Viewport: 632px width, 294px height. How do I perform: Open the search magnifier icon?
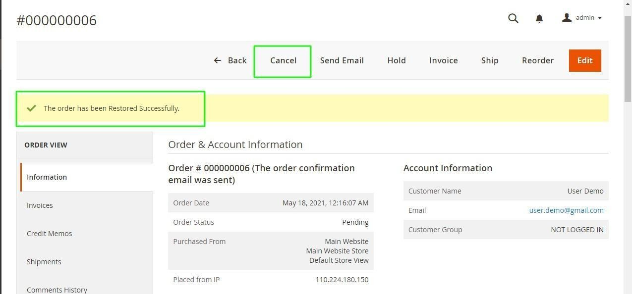513,18
